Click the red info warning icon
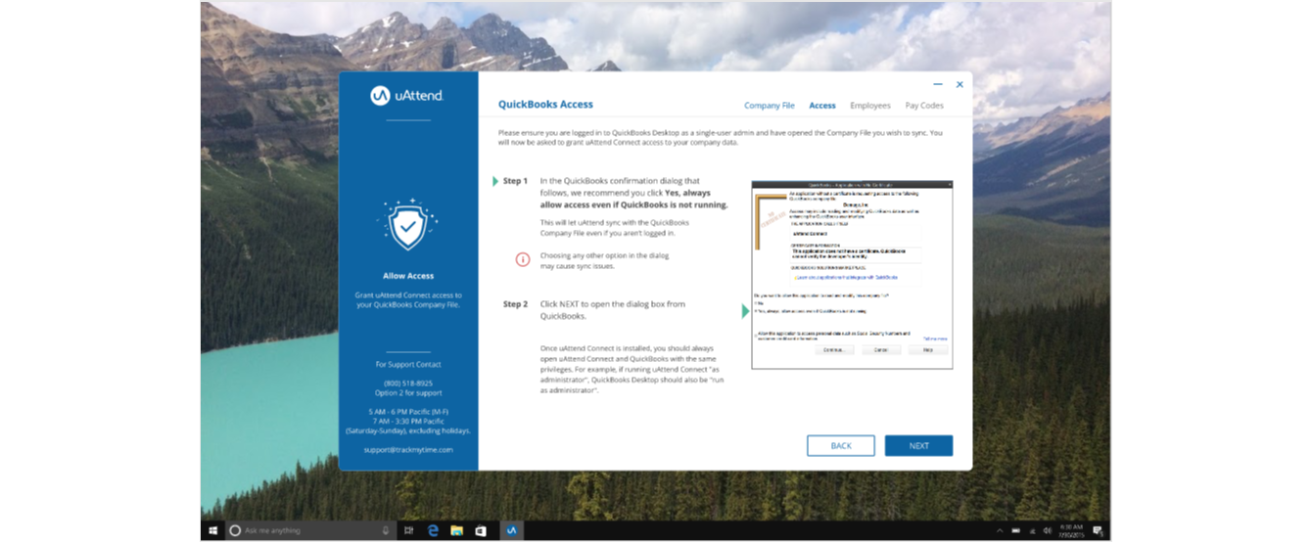1311x542 pixels. [x=523, y=258]
